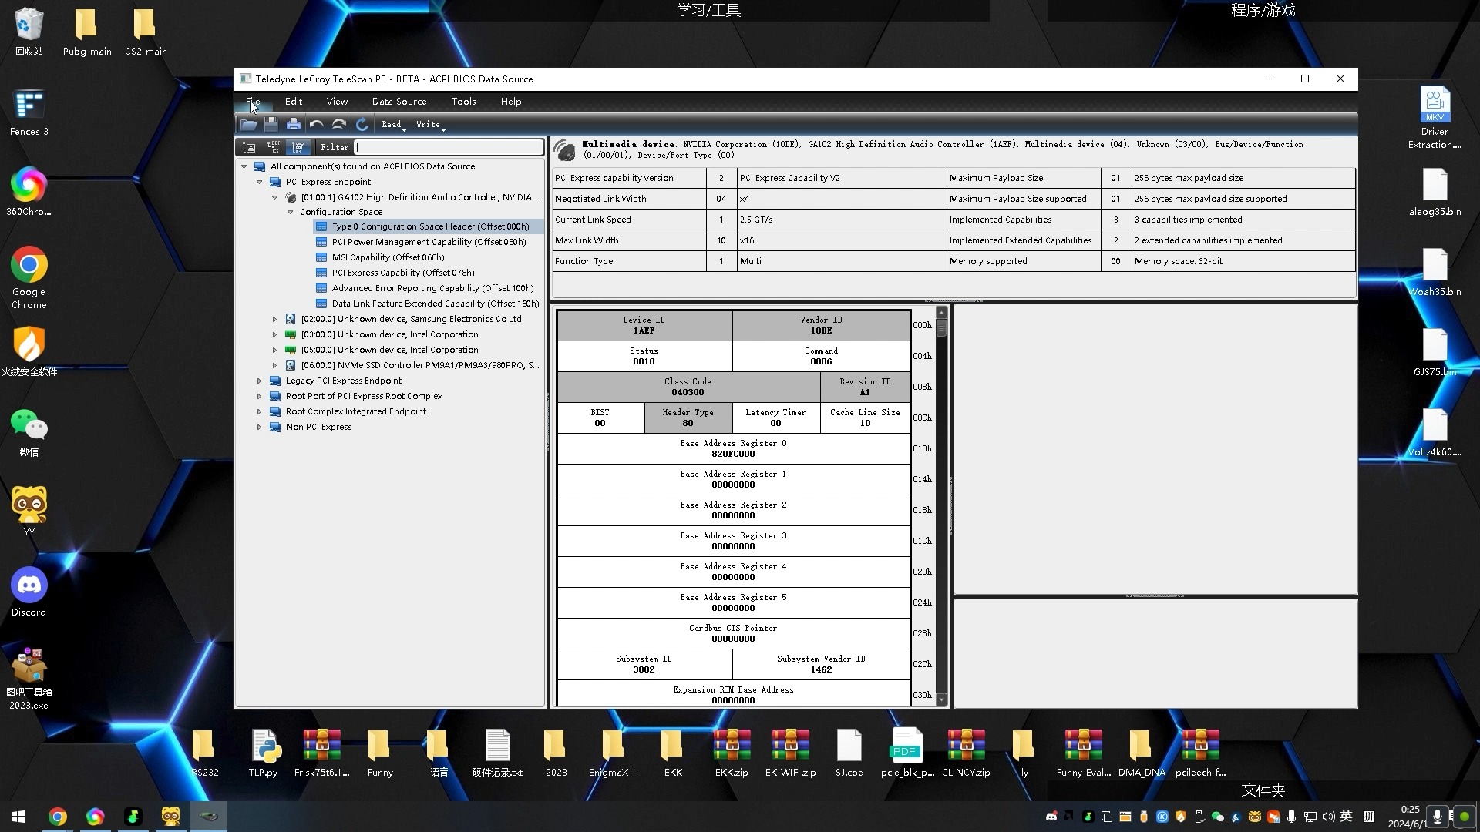Open Recycle Bin desktop icon
The height and width of the screenshot is (832, 1480).
pyautogui.click(x=29, y=32)
